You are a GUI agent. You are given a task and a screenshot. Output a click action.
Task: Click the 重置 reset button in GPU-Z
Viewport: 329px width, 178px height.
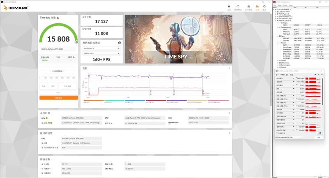pos(320,133)
